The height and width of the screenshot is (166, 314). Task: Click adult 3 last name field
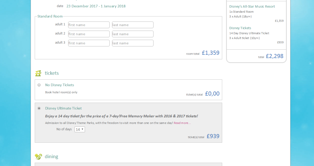click(133, 43)
